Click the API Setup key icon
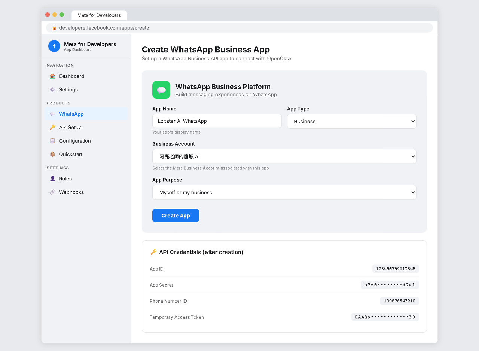The height and width of the screenshot is (351, 479). (x=52, y=128)
